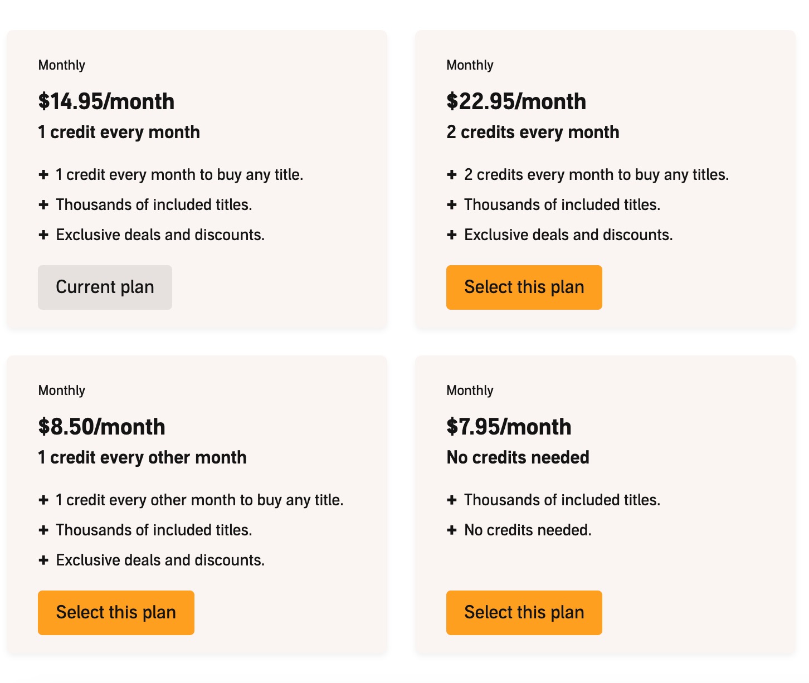Image resolution: width=809 pixels, height=683 pixels.
Task: Choose "Select this plan" for the $8.50/month plan
Action: tap(116, 613)
